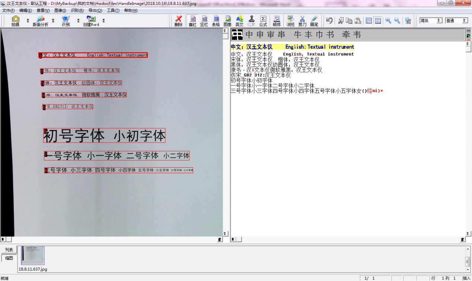Click the 插入 status bar indicator
This screenshot has width=472, height=281.
click(x=466, y=278)
